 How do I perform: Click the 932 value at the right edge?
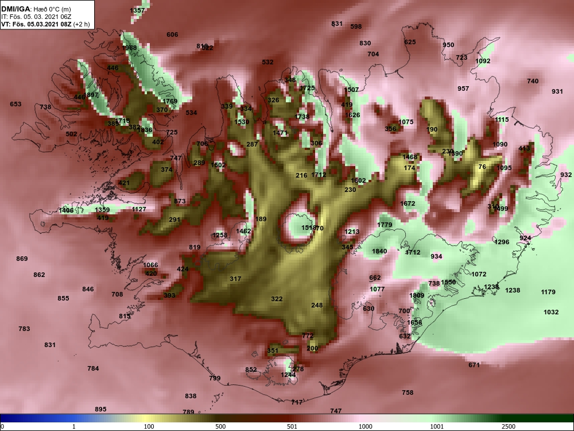pyautogui.click(x=566, y=175)
